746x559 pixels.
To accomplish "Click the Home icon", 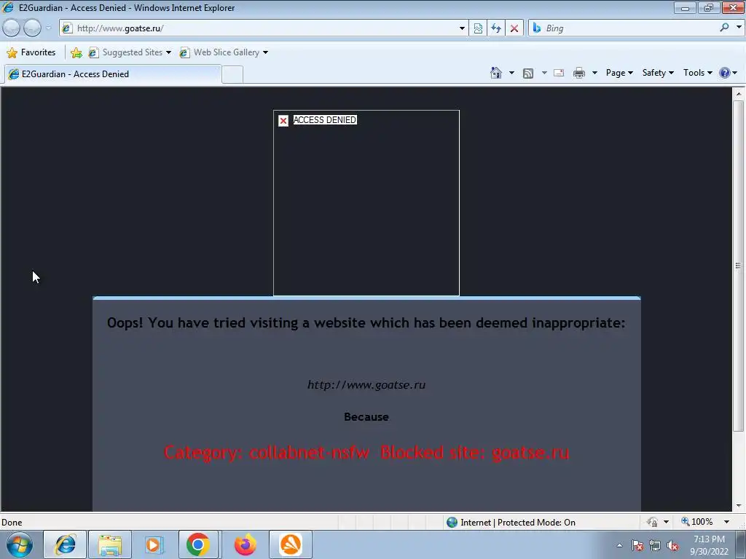I will point(495,73).
